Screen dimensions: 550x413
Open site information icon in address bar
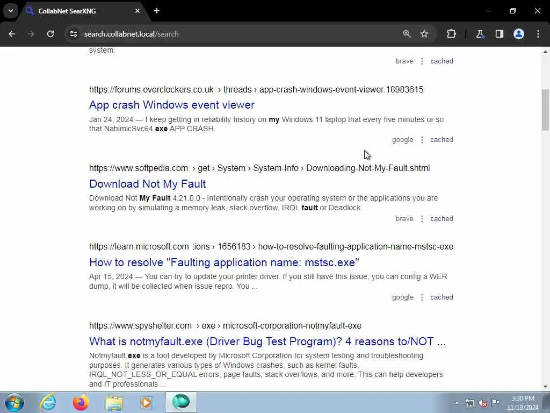point(73,34)
